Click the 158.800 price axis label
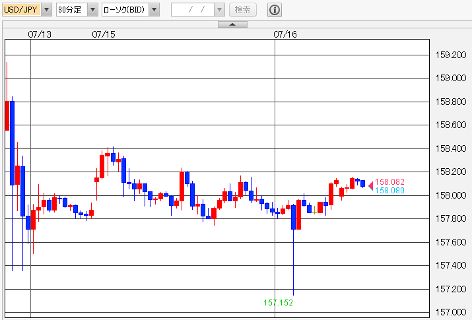This screenshot has height=320, width=472. [x=451, y=102]
